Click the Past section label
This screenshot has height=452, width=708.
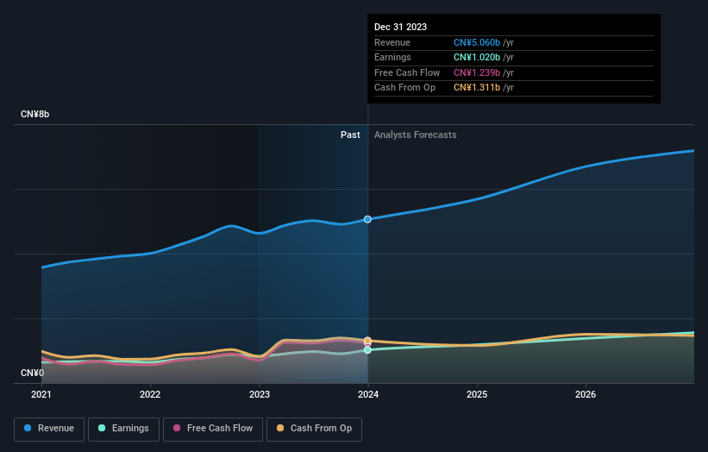350,135
